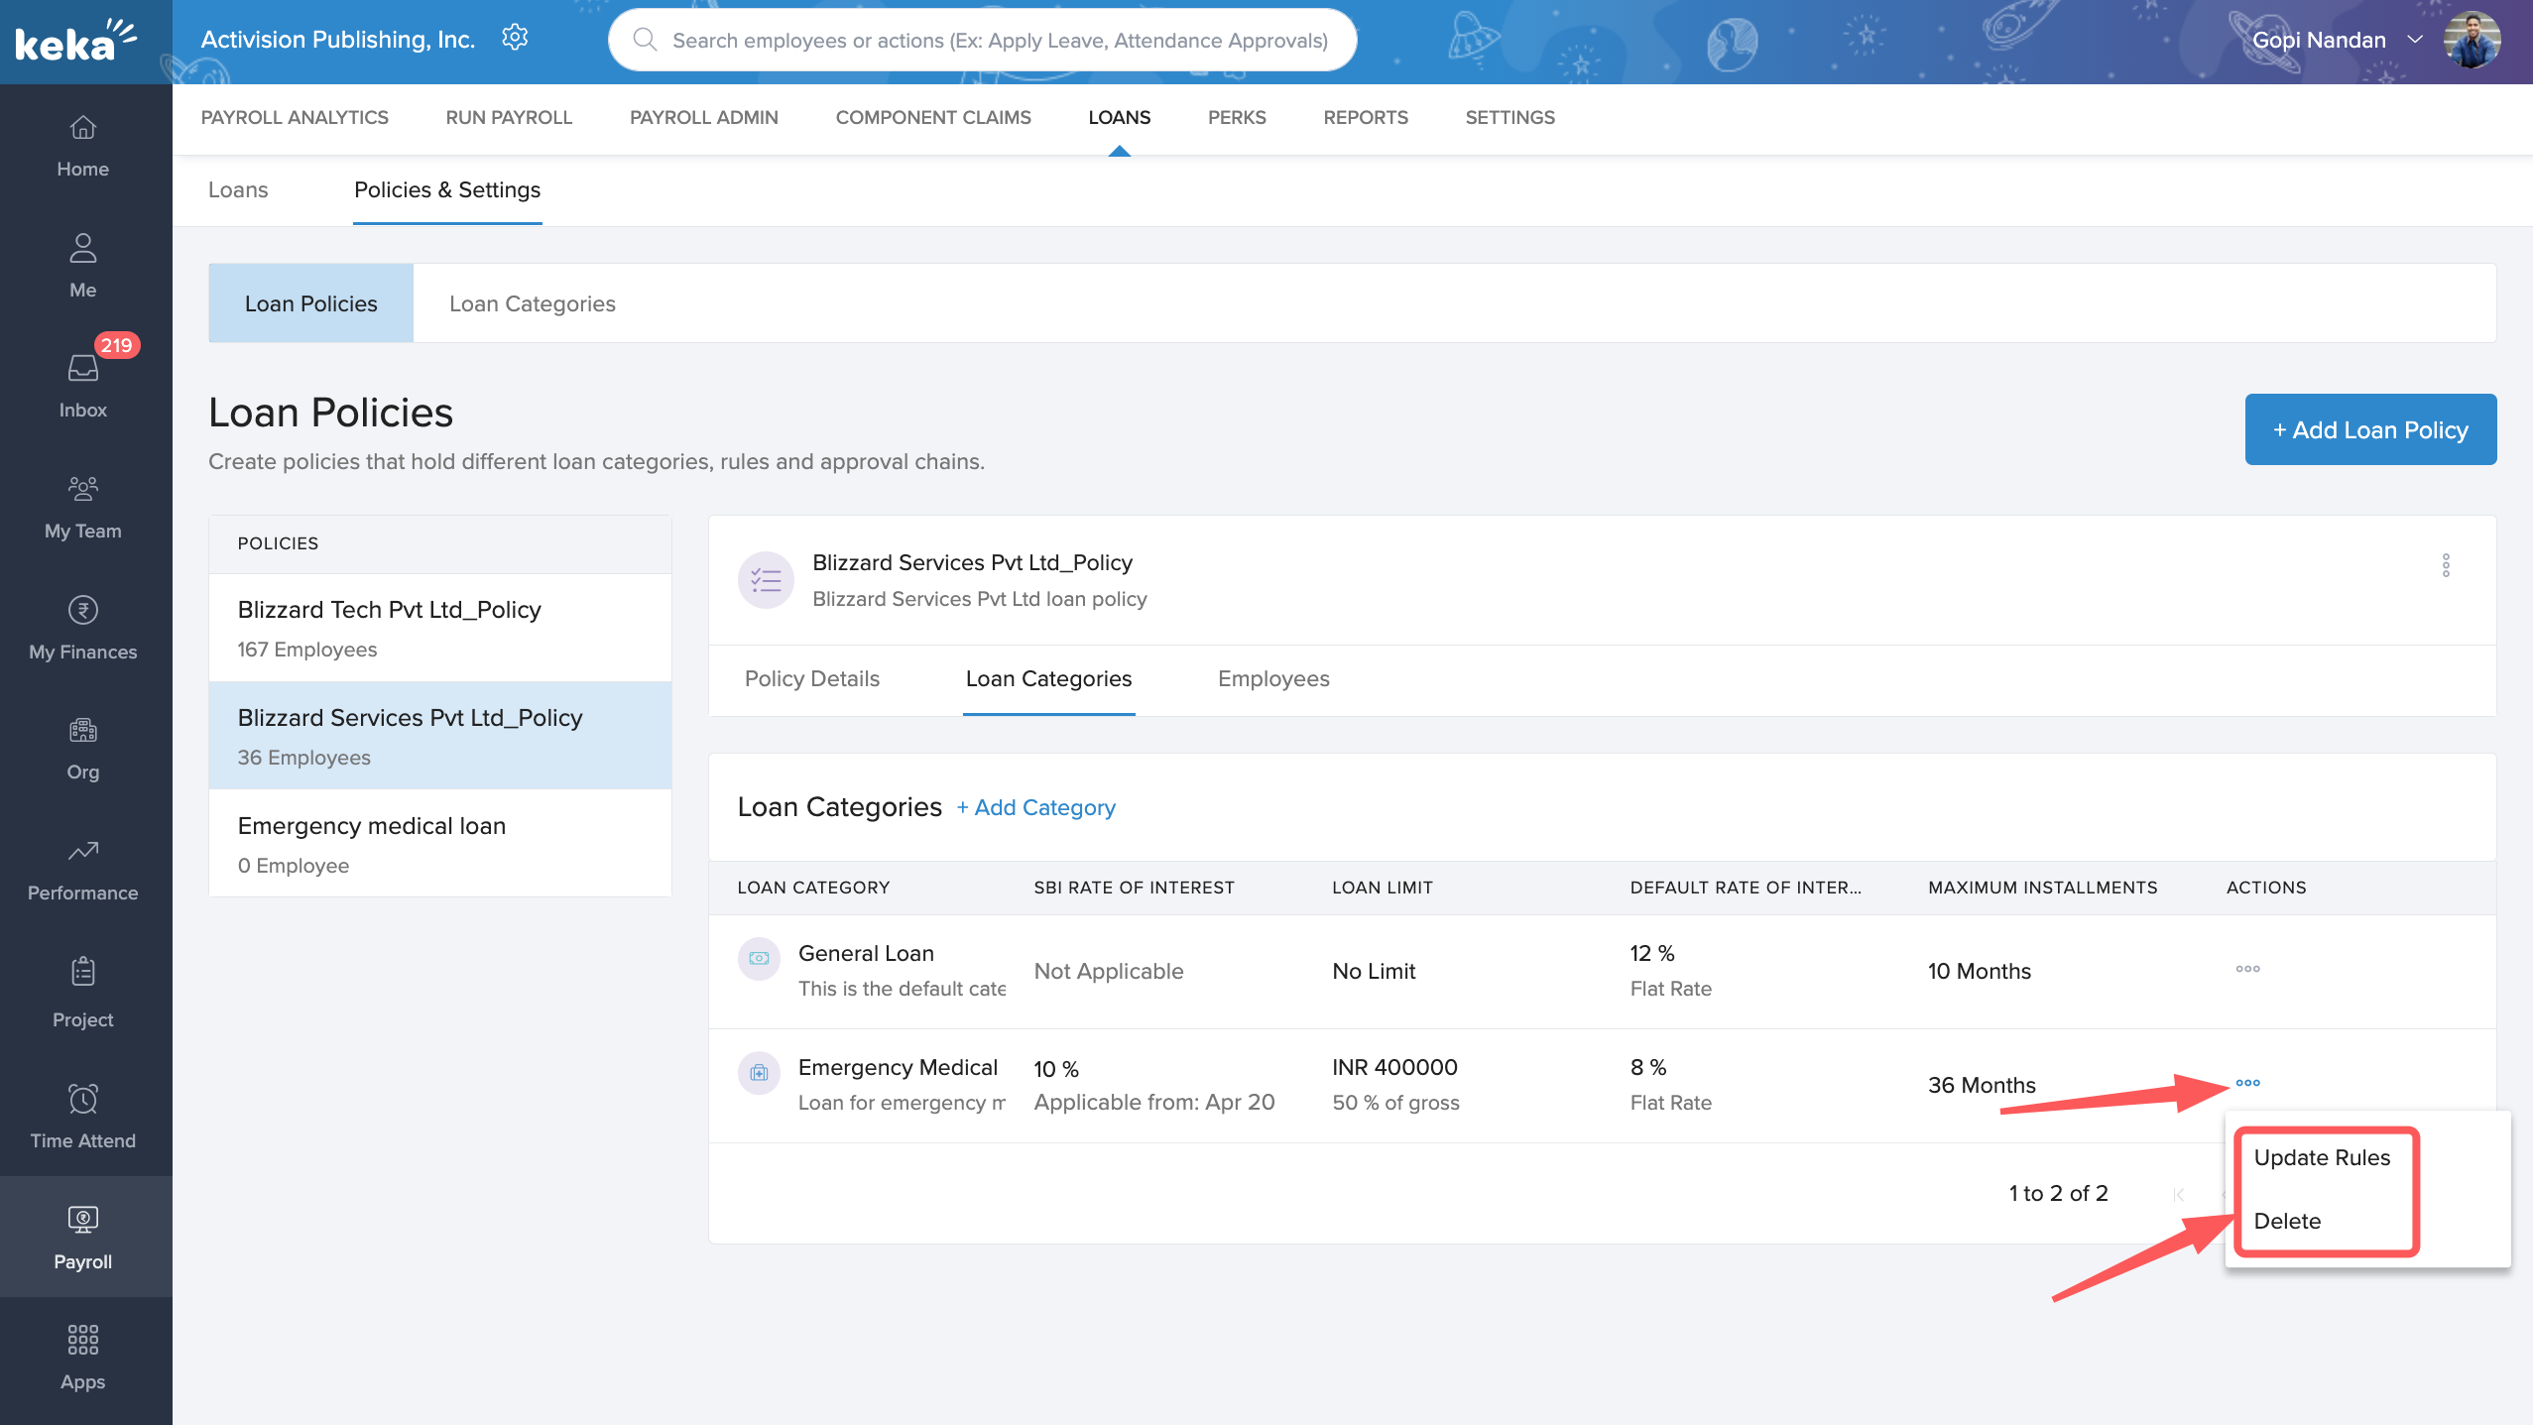This screenshot has width=2533, height=1425.
Task: Open the Performance module
Action: click(83, 869)
